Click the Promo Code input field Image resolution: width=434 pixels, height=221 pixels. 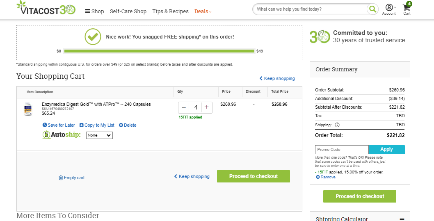(342, 150)
